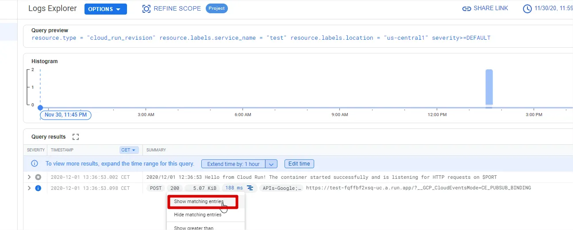Image resolution: width=573 pixels, height=230 pixels.
Task: Open the time range clock icon
Action: pos(527,9)
